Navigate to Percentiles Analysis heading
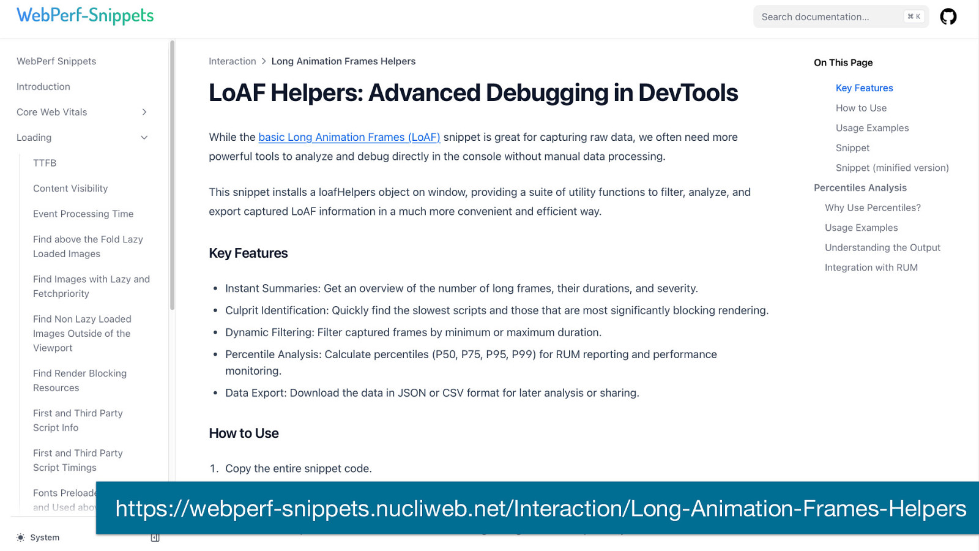 tap(860, 188)
